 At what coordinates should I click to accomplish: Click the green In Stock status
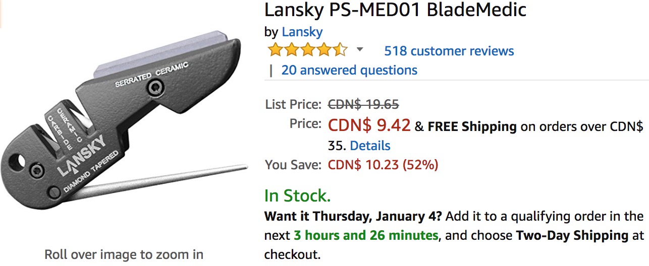point(298,195)
